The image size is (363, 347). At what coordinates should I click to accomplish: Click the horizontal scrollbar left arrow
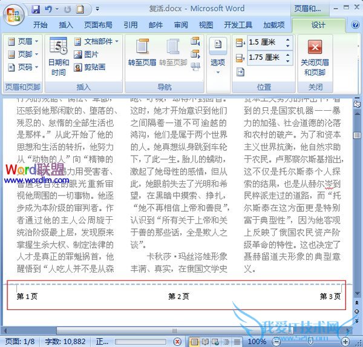click(5, 331)
